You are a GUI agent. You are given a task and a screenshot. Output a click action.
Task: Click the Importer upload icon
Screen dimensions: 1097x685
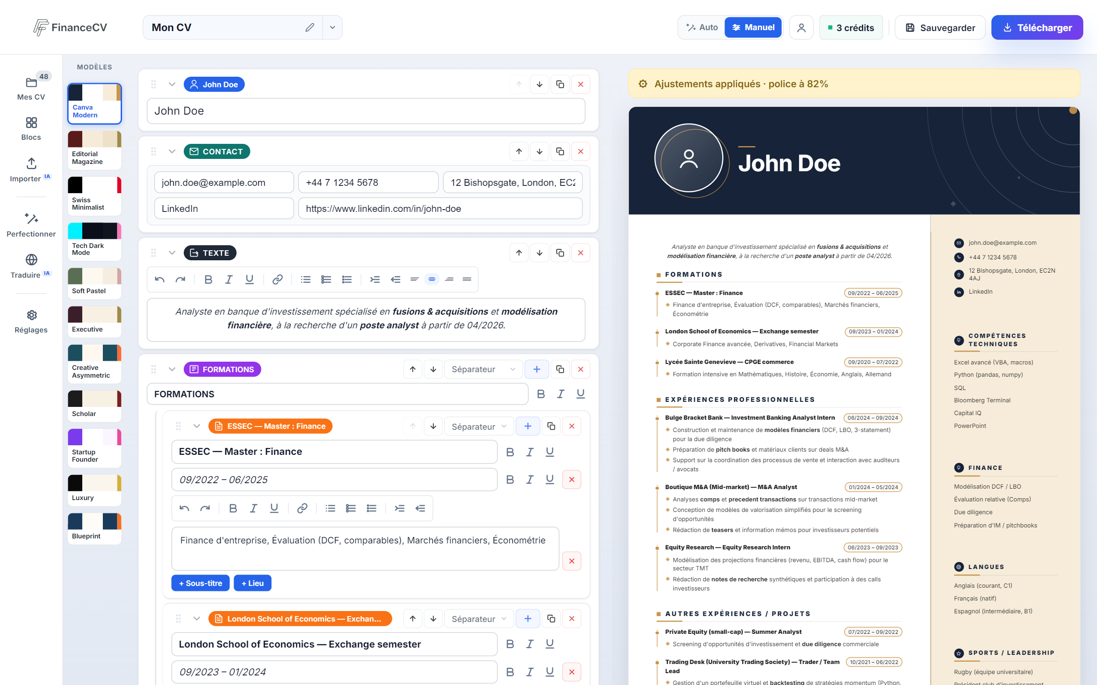(x=31, y=163)
